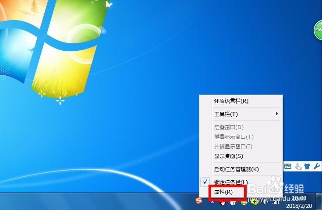Show hidden tray icons with the arrow

(x=212, y=202)
